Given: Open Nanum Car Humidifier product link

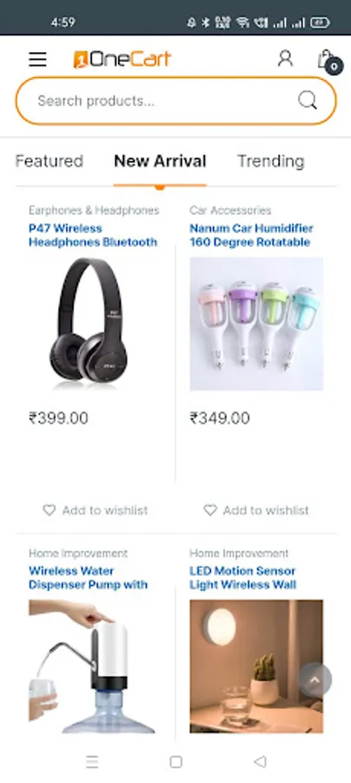Looking at the screenshot, I should (251, 235).
